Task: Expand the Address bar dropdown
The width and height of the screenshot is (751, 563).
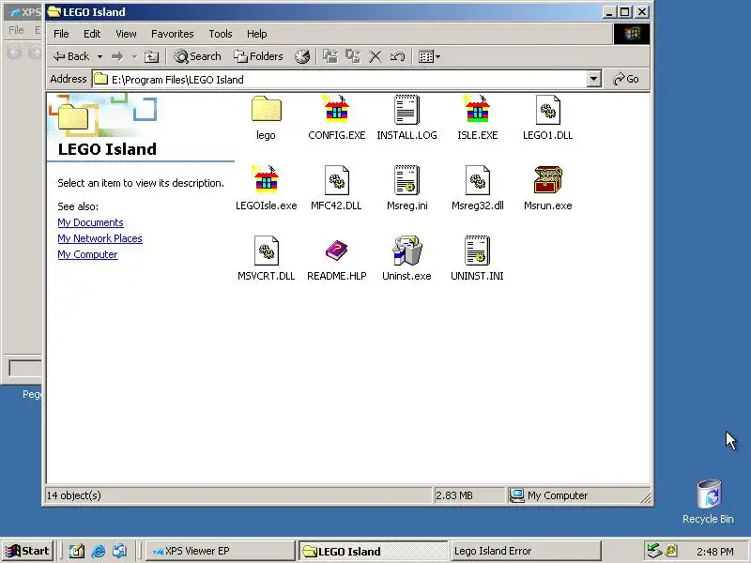Action: coord(594,79)
